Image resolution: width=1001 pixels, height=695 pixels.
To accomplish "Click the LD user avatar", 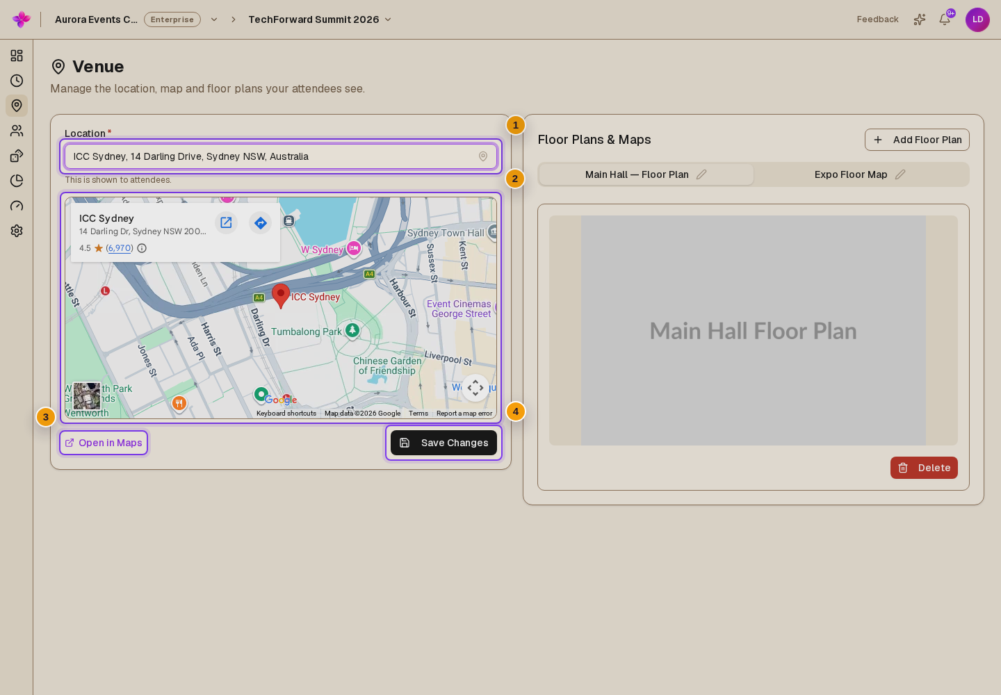I will point(977,19).
